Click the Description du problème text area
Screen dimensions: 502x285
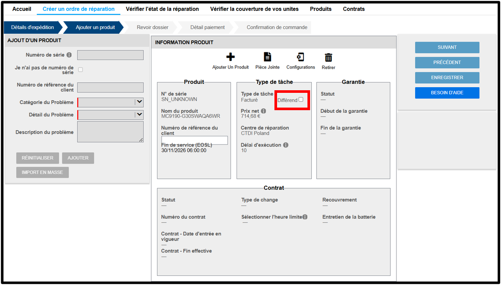tap(110, 132)
